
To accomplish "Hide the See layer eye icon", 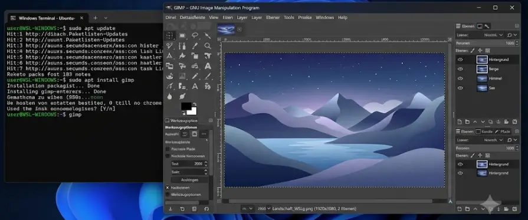I will click(x=460, y=88).
